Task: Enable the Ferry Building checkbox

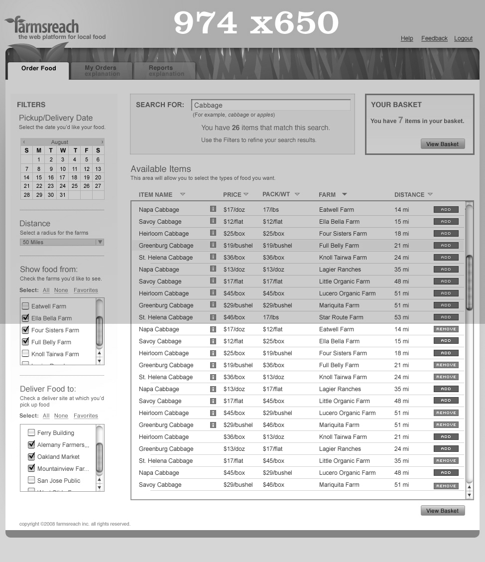Action: click(31, 432)
